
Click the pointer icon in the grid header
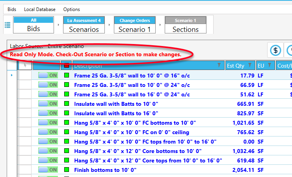tap(25, 66)
